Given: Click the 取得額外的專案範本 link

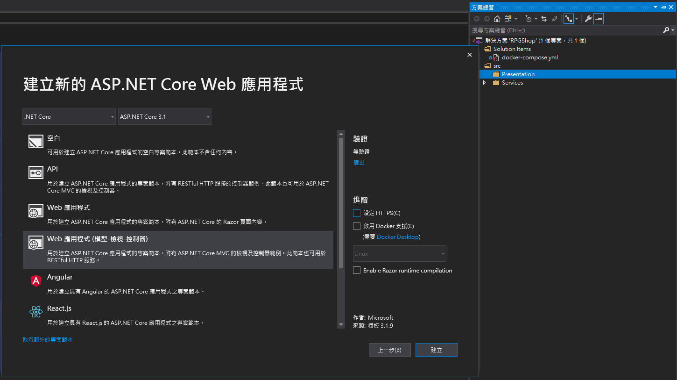Looking at the screenshot, I should click(x=48, y=340).
